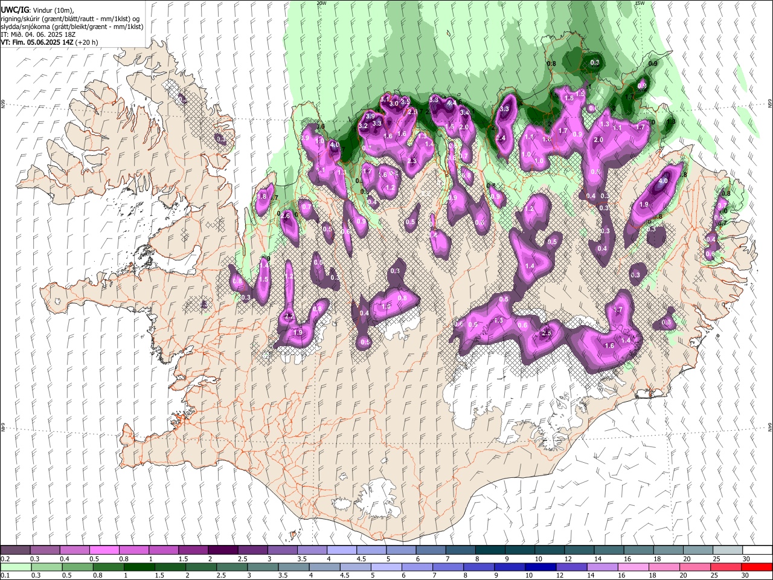The height and width of the screenshot is (580, 773).
Task: Select the 25–30 red-pink rain swatch
Action: 725,567
